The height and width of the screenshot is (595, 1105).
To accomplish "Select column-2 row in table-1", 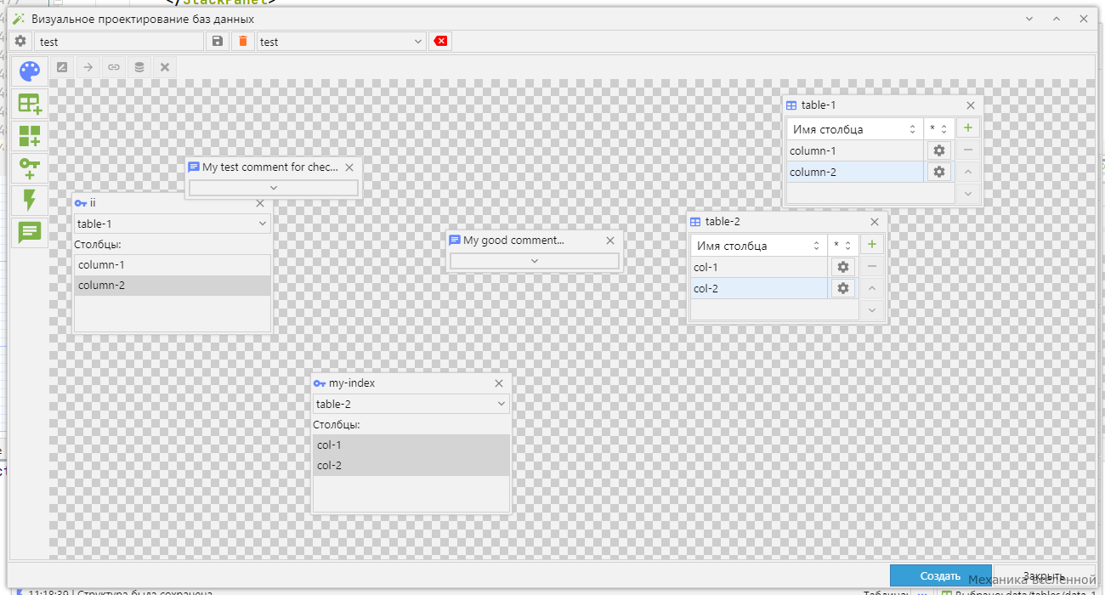I will pos(855,172).
